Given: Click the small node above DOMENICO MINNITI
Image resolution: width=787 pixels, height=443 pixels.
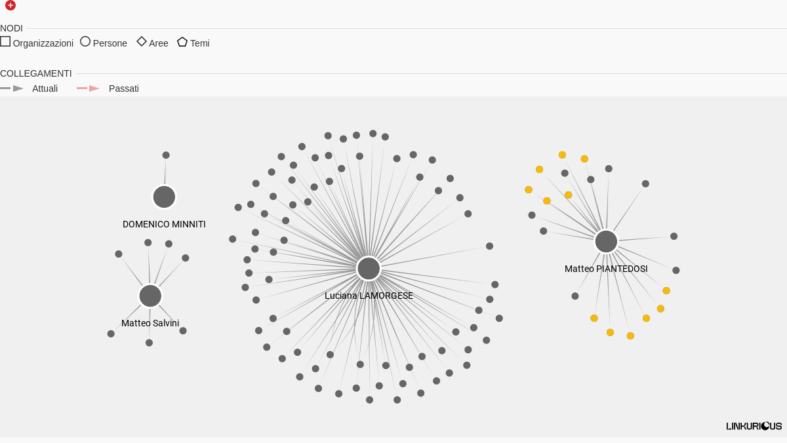Looking at the screenshot, I should [166, 155].
